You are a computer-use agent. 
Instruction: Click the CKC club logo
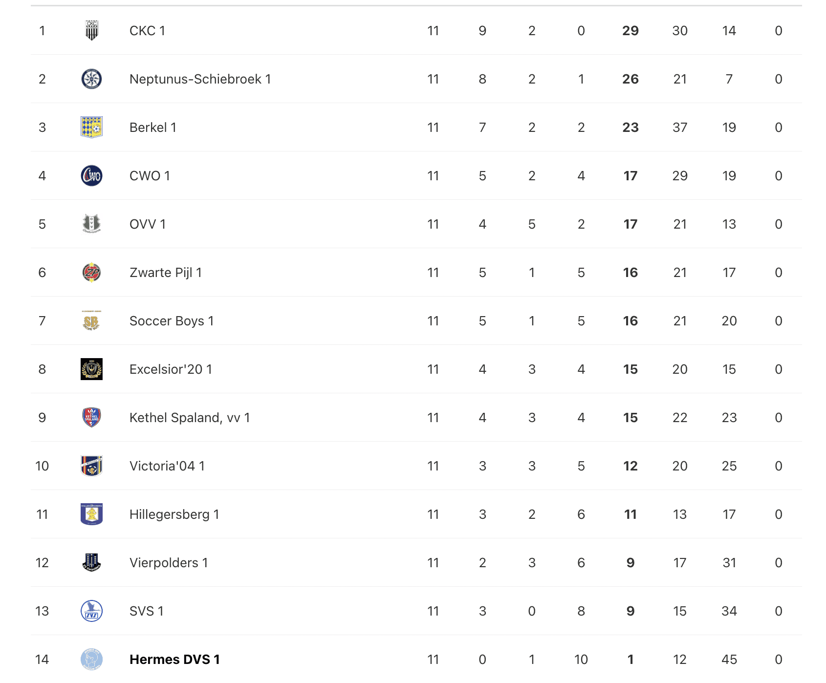click(91, 31)
